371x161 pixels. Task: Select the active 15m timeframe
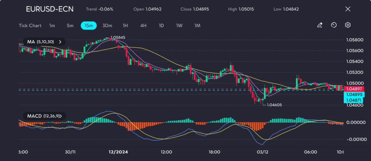click(88, 26)
